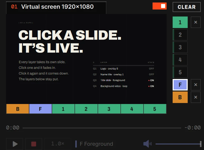This screenshot has height=150, width=204.
Task: Open the 1.0× playback speed control
Action: [x=58, y=144]
